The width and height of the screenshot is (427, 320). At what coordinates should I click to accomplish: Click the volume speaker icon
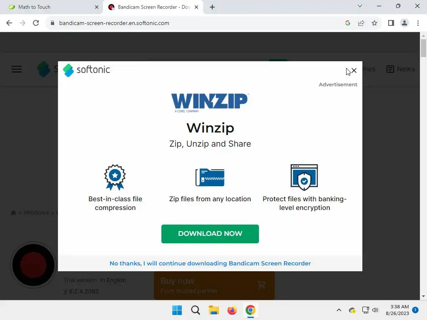coord(375,310)
